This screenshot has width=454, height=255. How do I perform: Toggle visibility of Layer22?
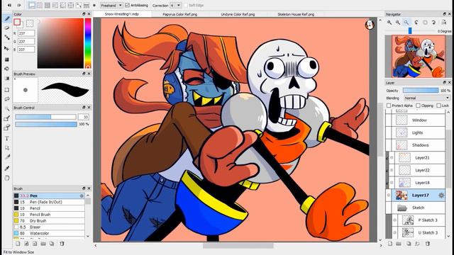click(x=392, y=170)
